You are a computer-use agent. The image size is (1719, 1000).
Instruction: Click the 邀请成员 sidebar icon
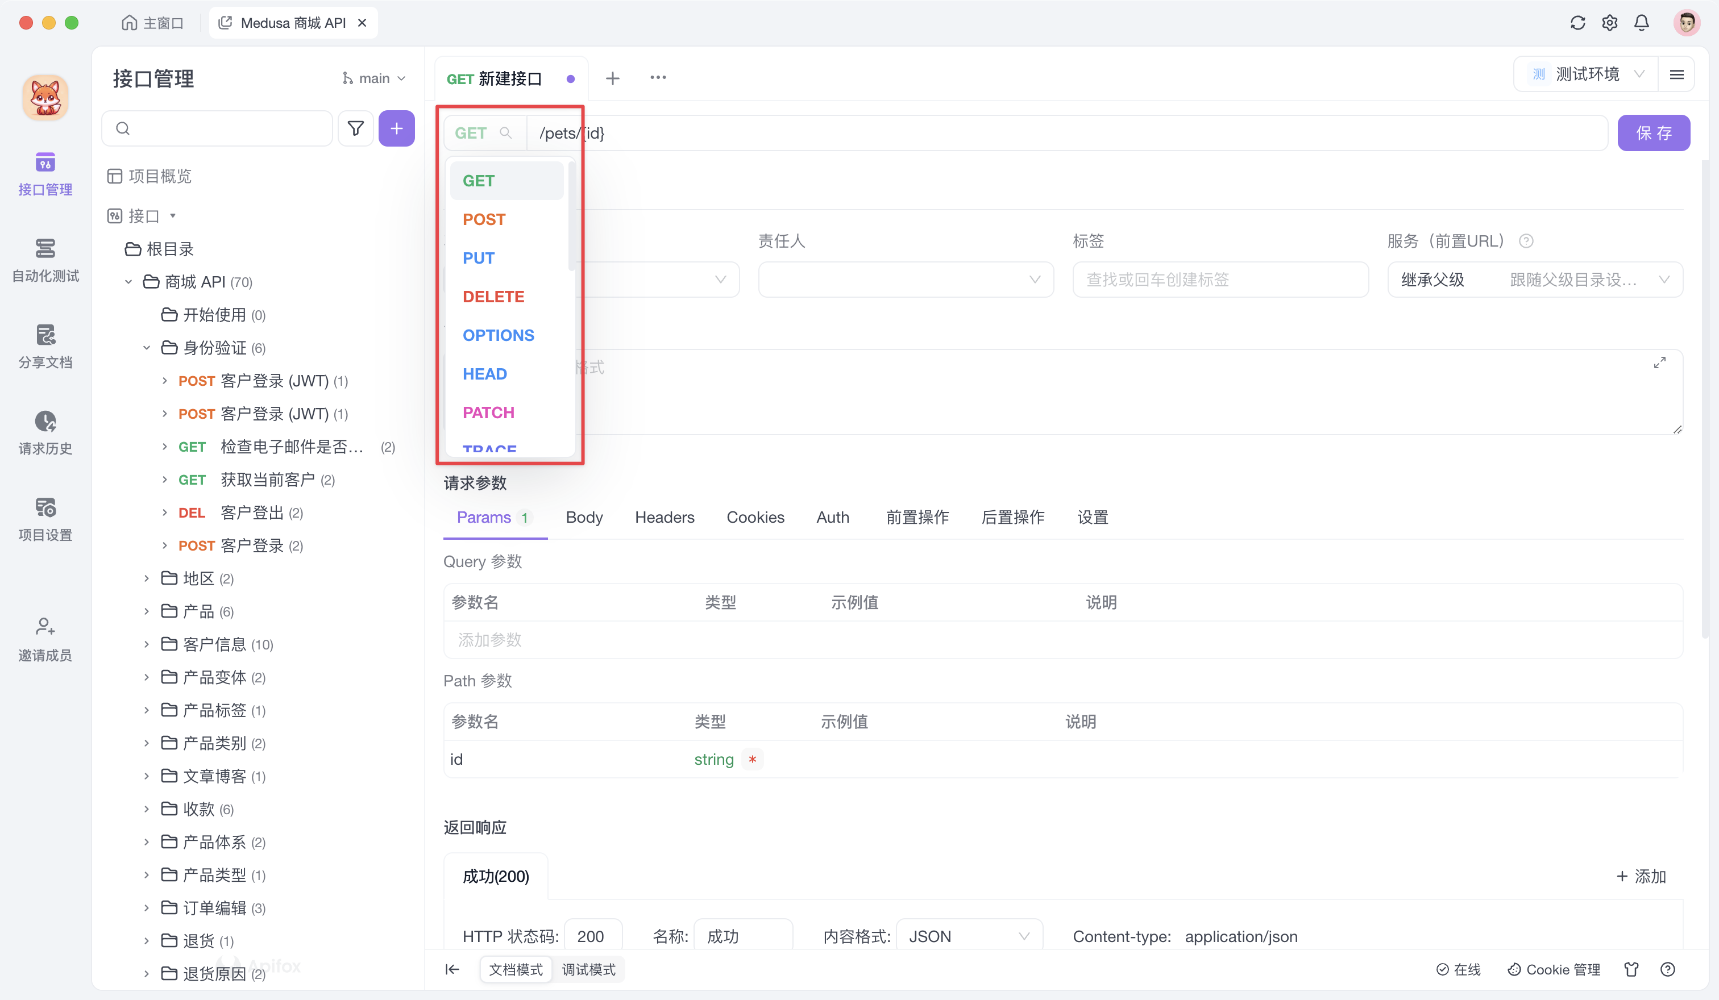coord(45,639)
